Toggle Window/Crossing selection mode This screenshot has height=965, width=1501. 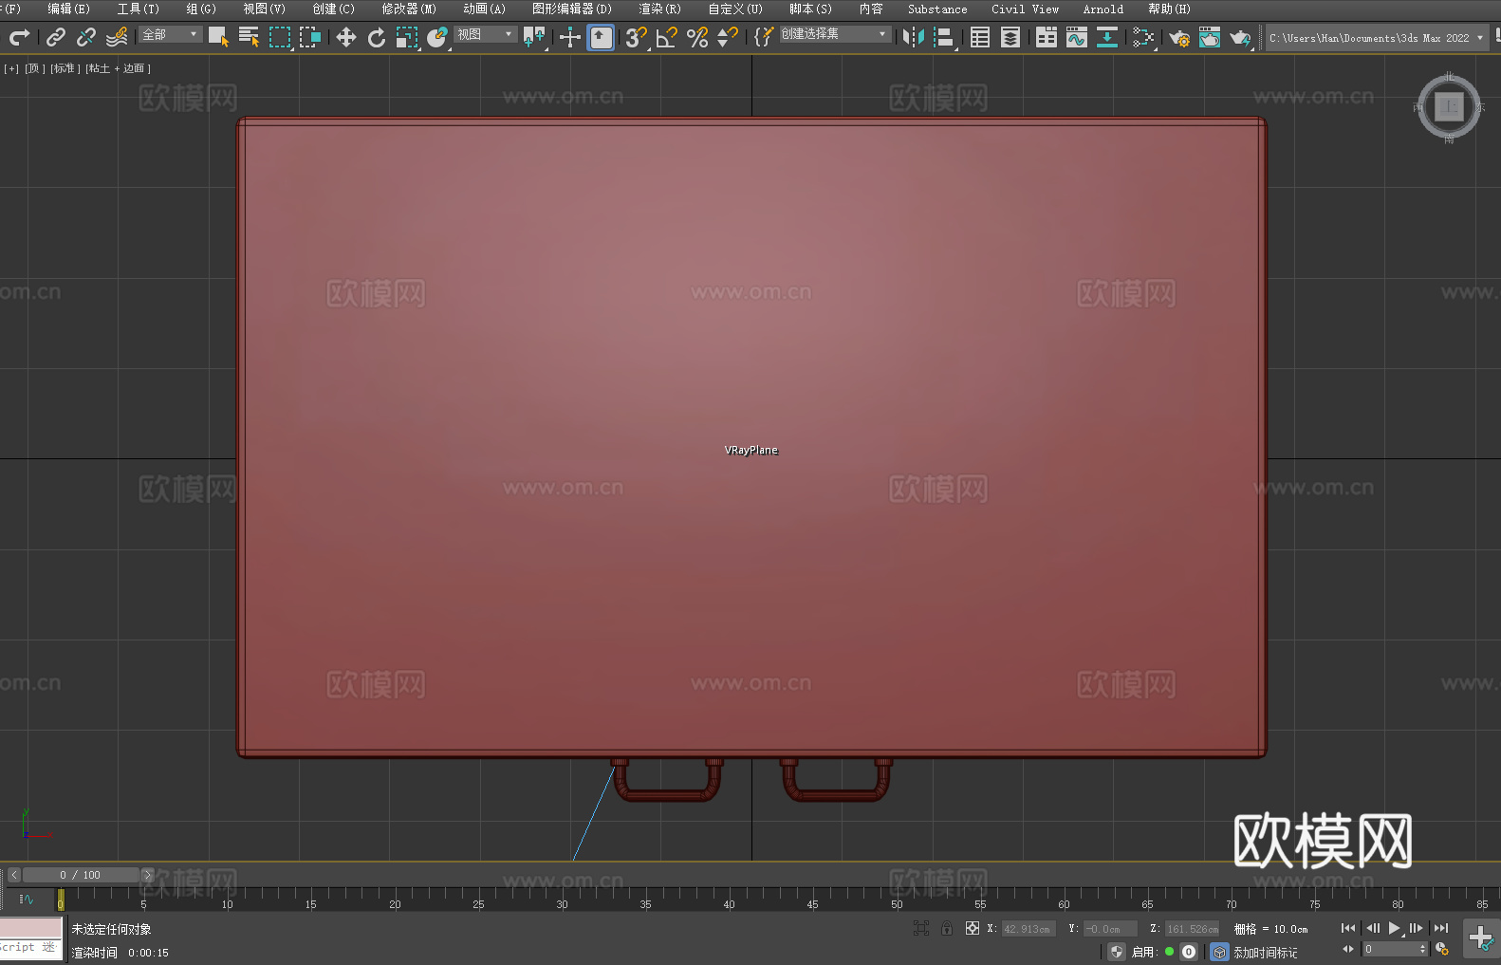[310, 37]
